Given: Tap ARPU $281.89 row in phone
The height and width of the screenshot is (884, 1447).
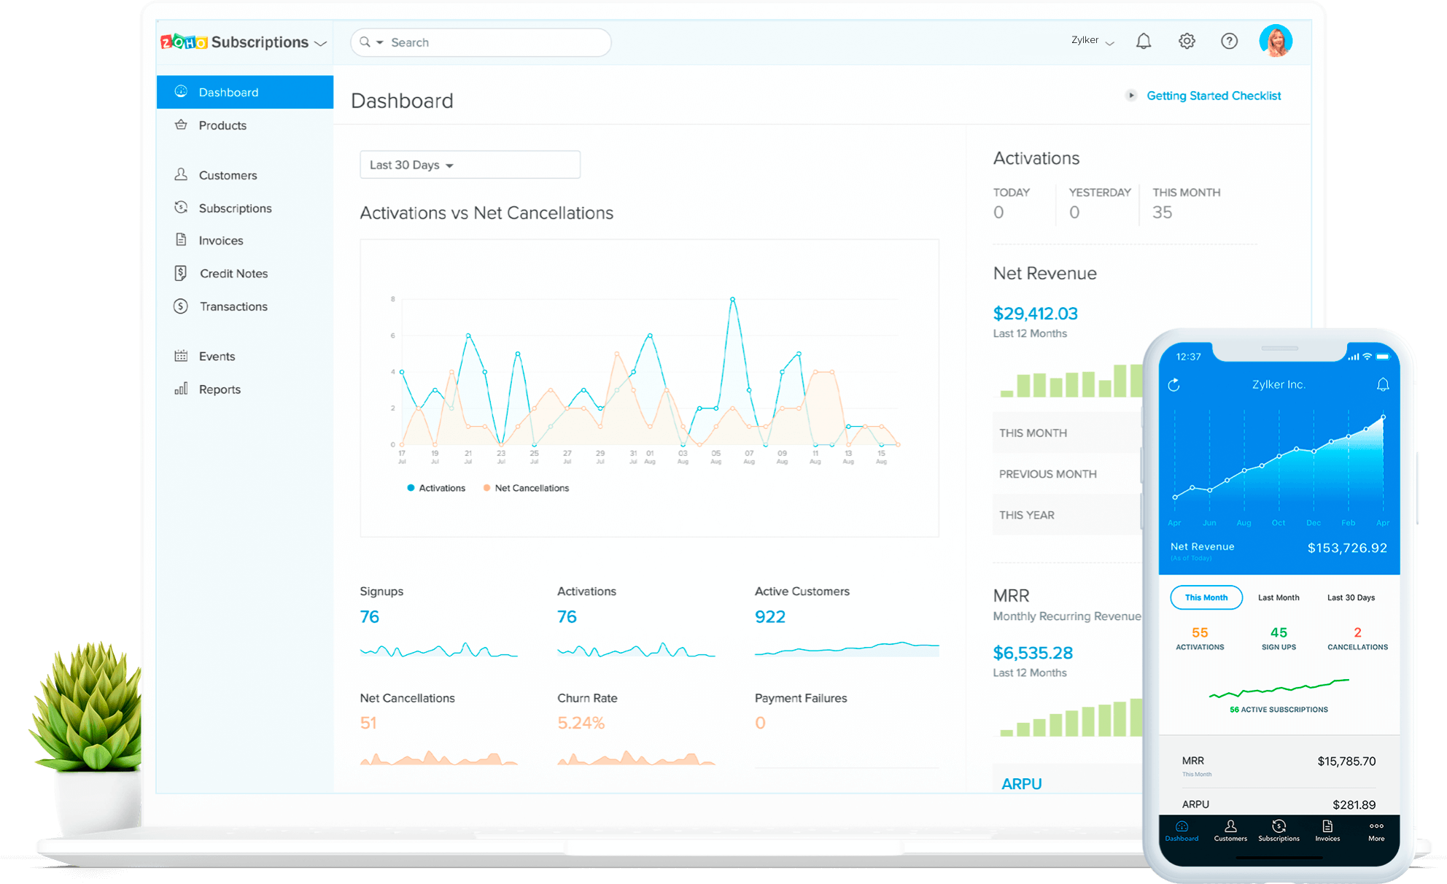Looking at the screenshot, I should (1279, 804).
